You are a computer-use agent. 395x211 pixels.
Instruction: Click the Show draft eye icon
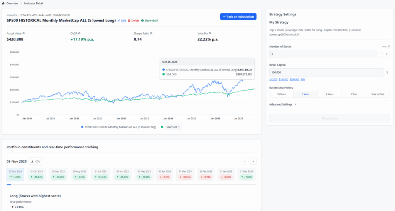(142, 20)
